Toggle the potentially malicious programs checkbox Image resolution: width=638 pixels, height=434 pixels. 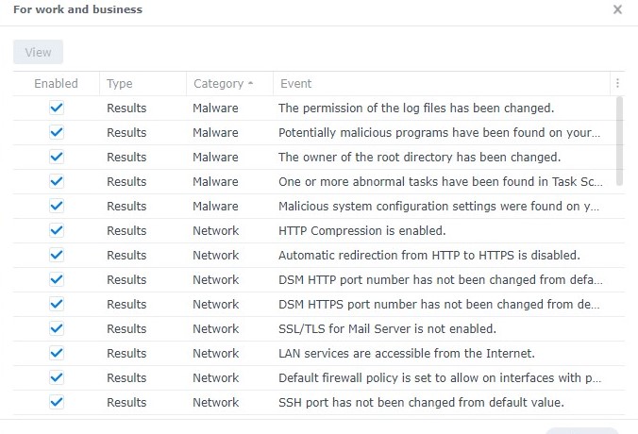57,133
